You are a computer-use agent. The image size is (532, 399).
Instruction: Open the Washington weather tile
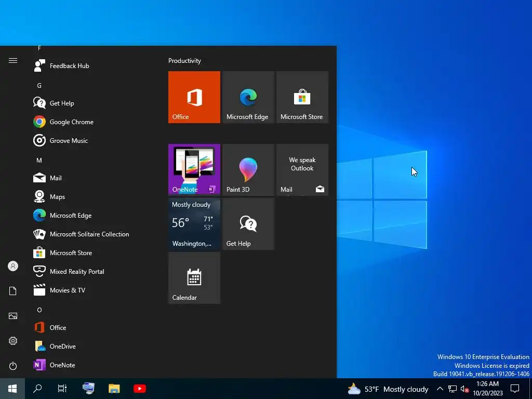(x=194, y=224)
